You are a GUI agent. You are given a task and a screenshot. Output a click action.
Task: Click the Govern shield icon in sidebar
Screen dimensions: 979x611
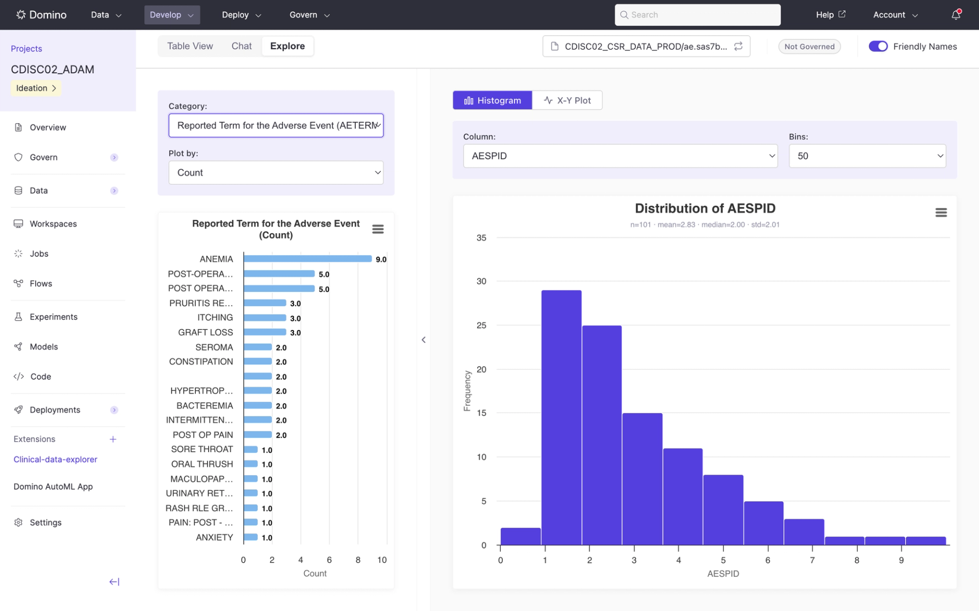tap(18, 157)
